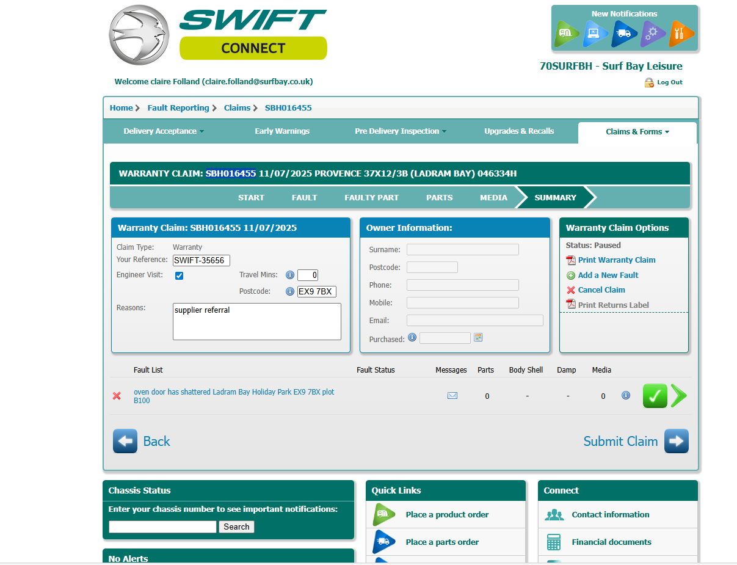Click the green caravan icon in Quick Links

[x=384, y=514]
